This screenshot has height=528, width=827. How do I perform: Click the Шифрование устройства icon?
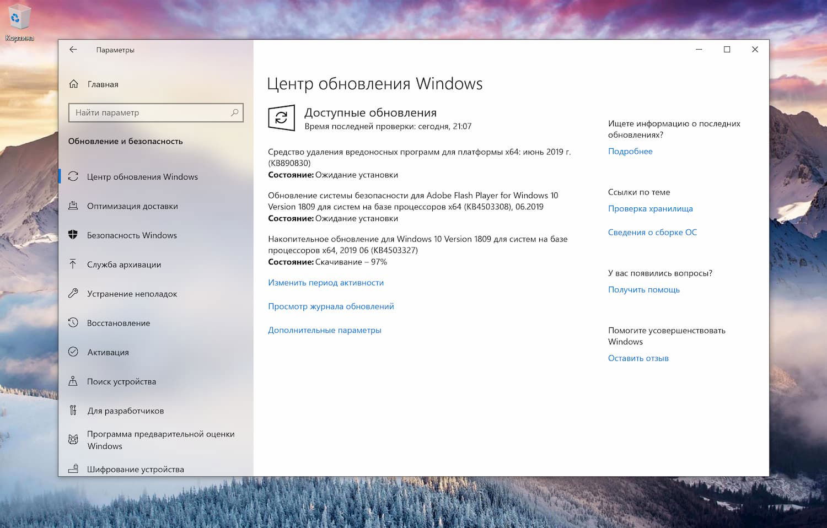(74, 468)
